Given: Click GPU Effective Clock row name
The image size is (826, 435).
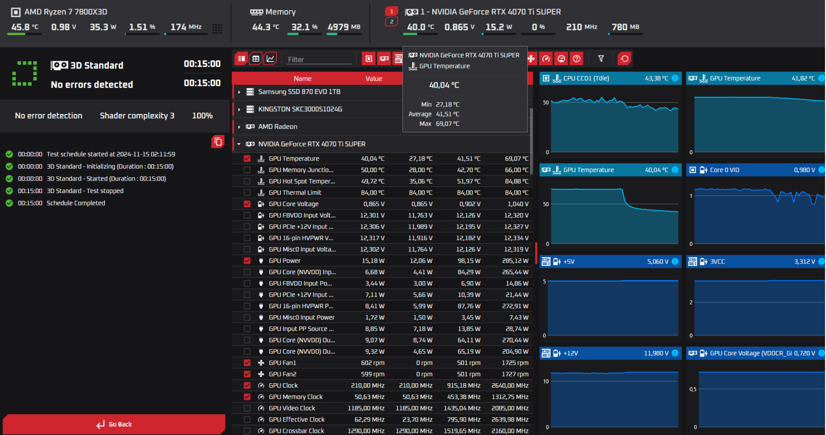Looking at the screenshot, I should pos(297,419).
